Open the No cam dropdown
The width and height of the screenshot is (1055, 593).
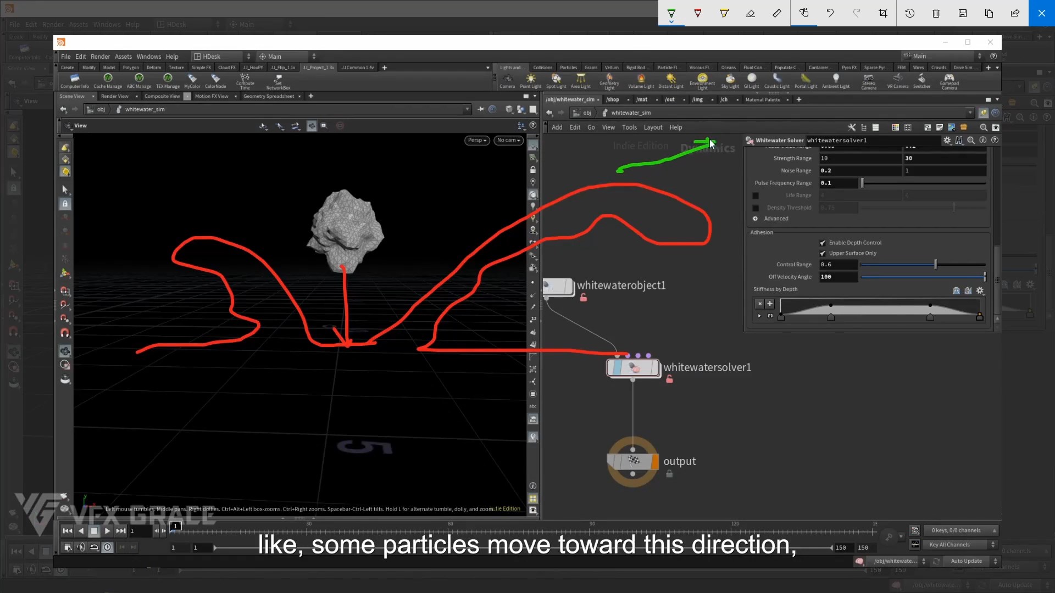pos(508,141)
